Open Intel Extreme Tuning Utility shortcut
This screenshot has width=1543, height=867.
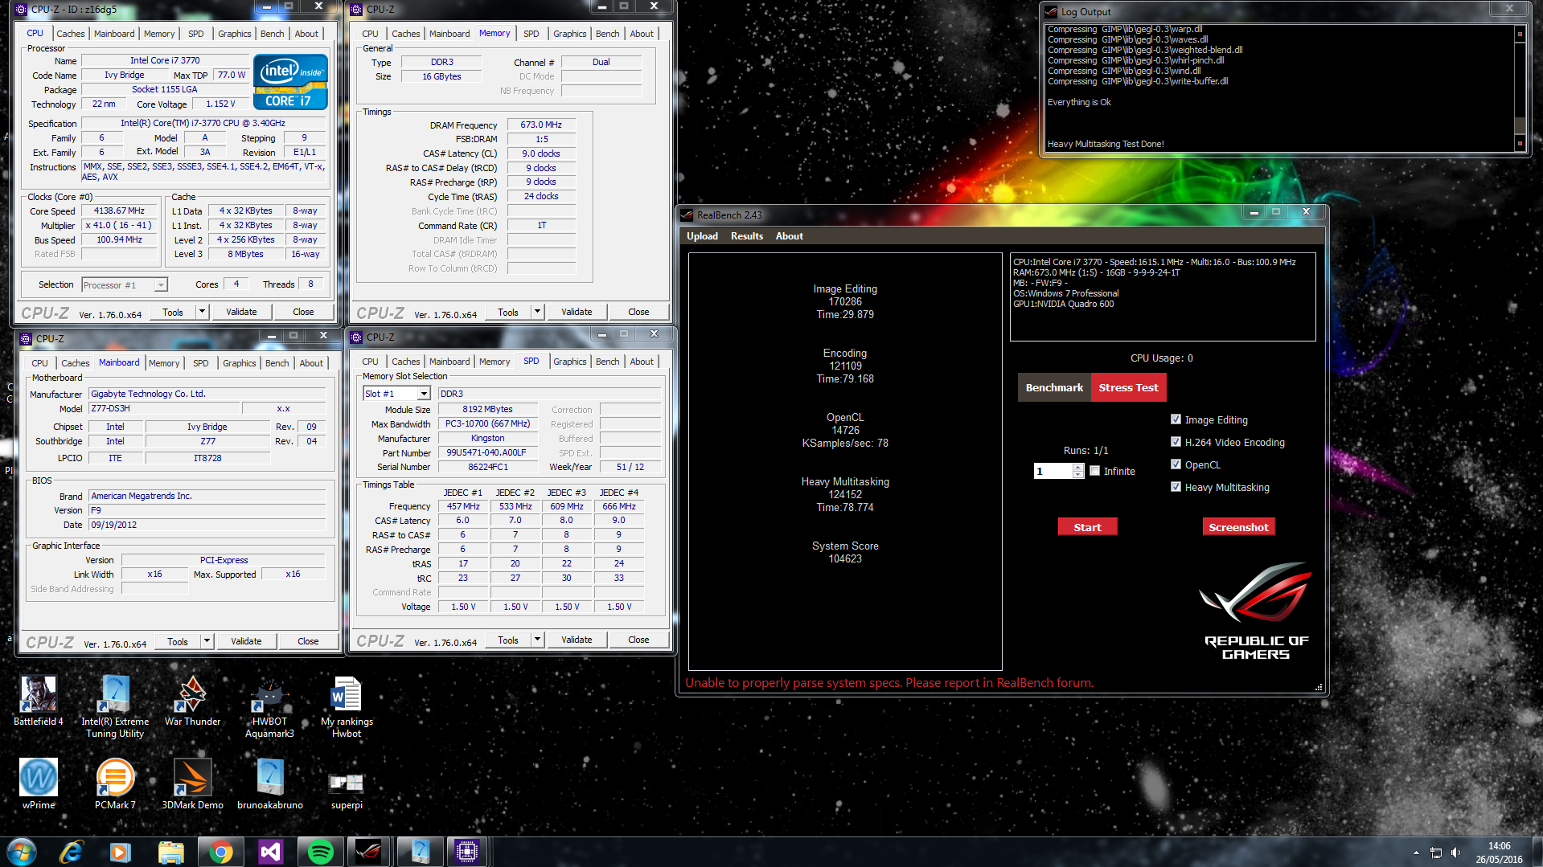click(x=115, y=706)
